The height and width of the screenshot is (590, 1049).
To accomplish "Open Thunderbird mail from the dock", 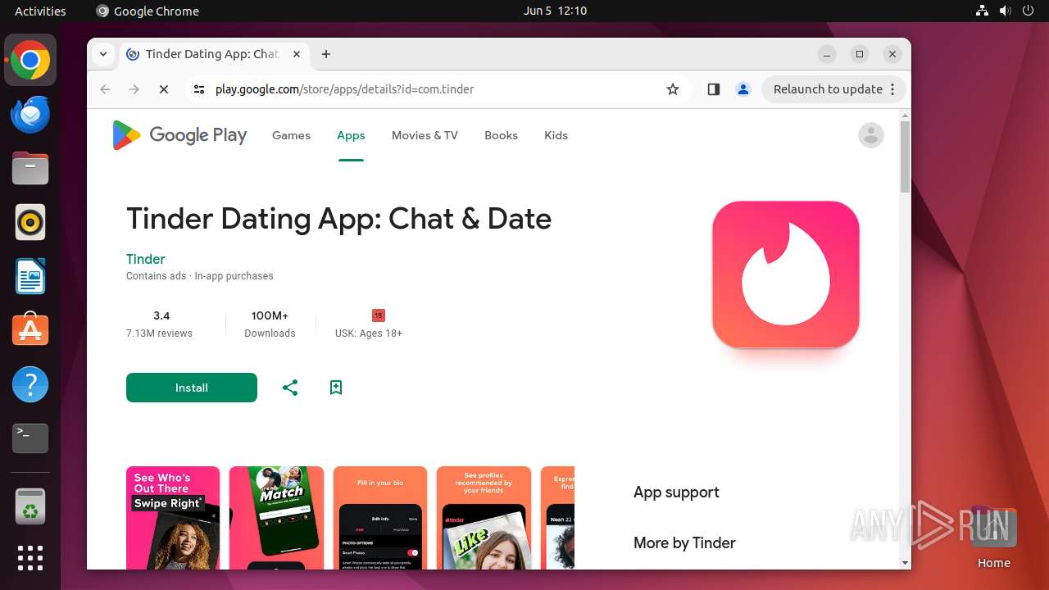I will (30, 115).
